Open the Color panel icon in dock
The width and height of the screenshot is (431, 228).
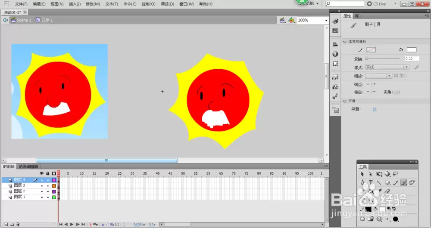tap(335, 21)
